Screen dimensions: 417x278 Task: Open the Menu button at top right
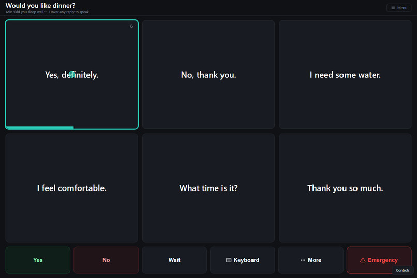(399, 8)
